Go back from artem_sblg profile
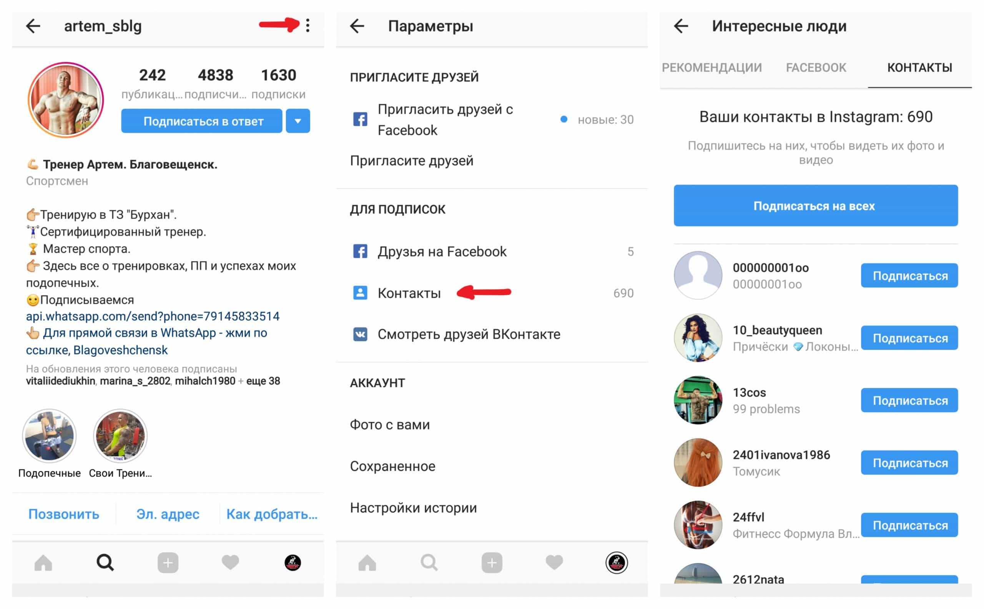 (33, 26)
